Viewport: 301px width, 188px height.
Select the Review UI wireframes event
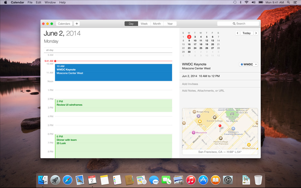tap(113, 105)
